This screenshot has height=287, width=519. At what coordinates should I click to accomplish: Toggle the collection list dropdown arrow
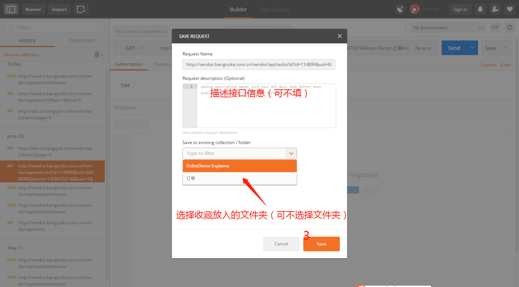coord(291,154)
